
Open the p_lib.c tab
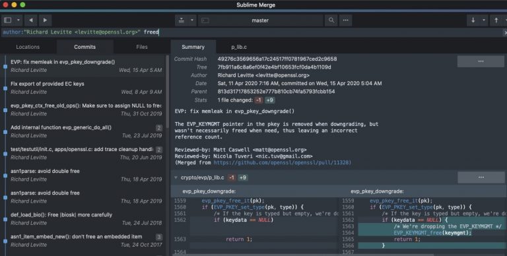click(x=239, y=47)
